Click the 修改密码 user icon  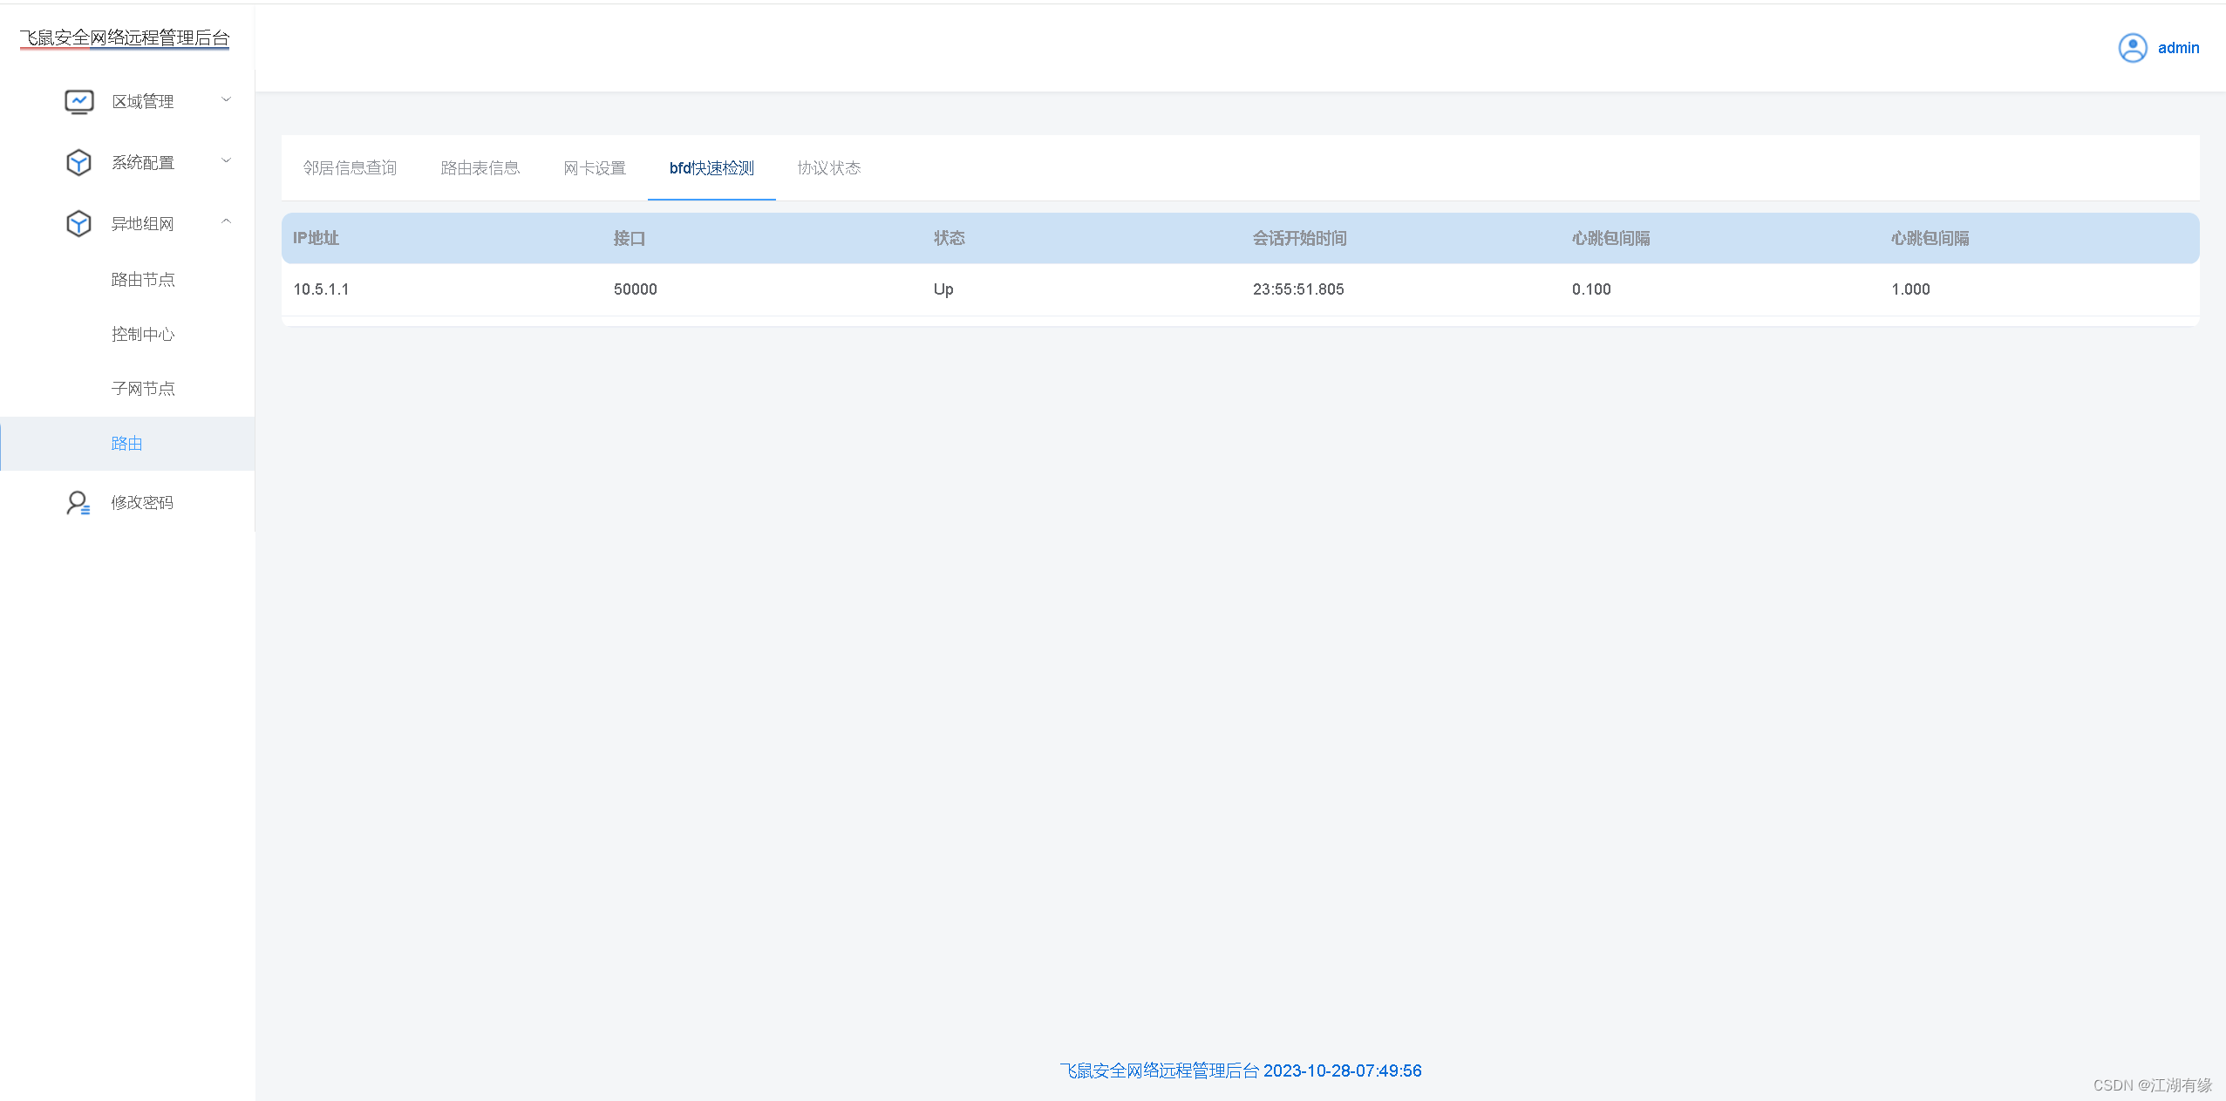click(78, 503)
